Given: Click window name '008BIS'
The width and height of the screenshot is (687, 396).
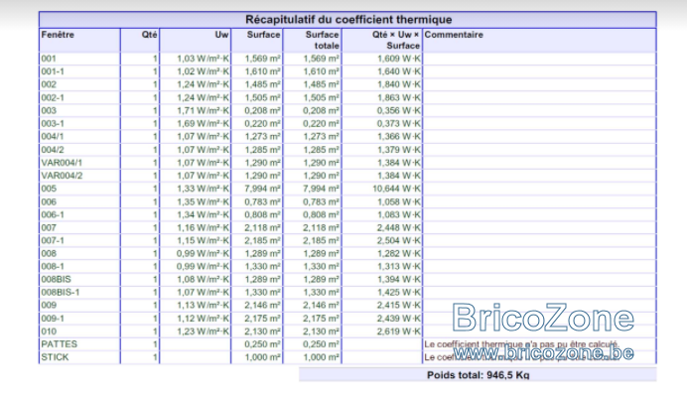Looking at the screenshot, I should click(x=56, y=280).
